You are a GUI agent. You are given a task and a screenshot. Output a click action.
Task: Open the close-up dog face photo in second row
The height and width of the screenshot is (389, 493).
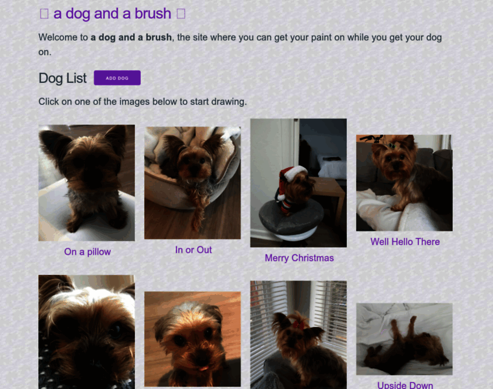[87, 332]
